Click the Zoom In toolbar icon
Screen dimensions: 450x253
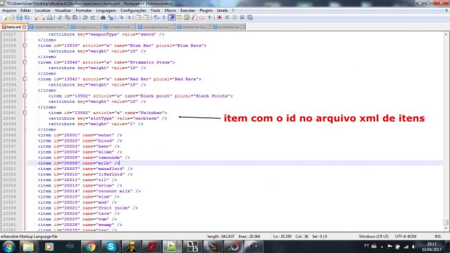coord(121,18)
